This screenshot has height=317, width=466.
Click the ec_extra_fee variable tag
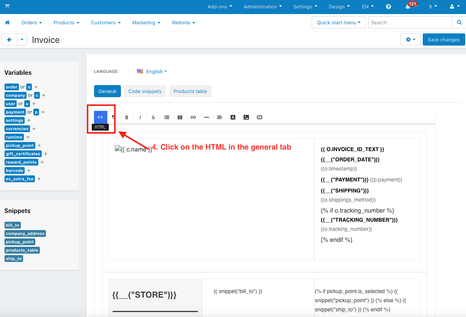[x=20, y=179]
